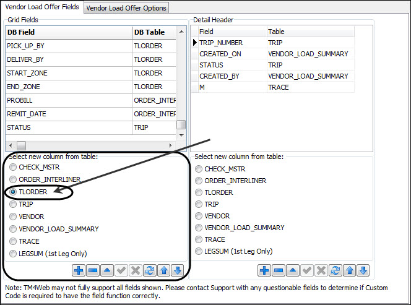Click Grid Fields scroll up arrow
The image size is (411, 305).
coord(181,32)
